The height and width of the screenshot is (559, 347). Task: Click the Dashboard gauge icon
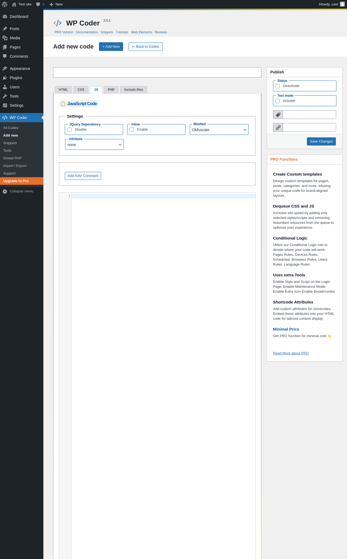pos(5,17)
